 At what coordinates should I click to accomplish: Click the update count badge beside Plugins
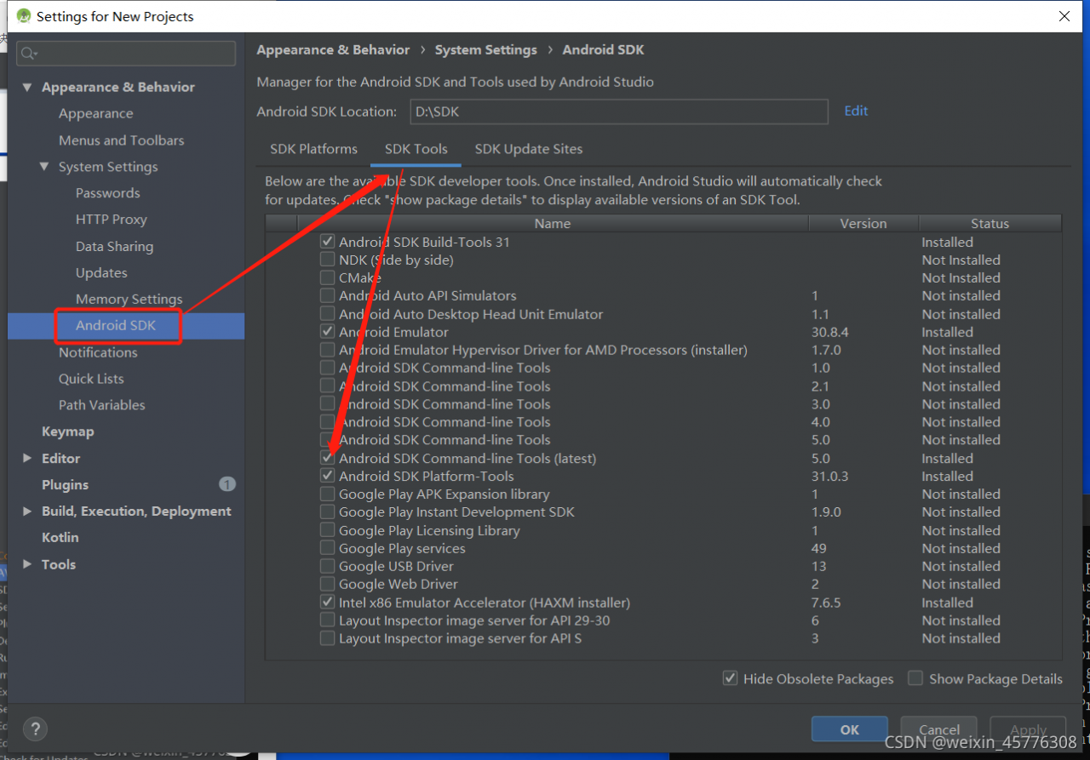[x=227, y=484]
